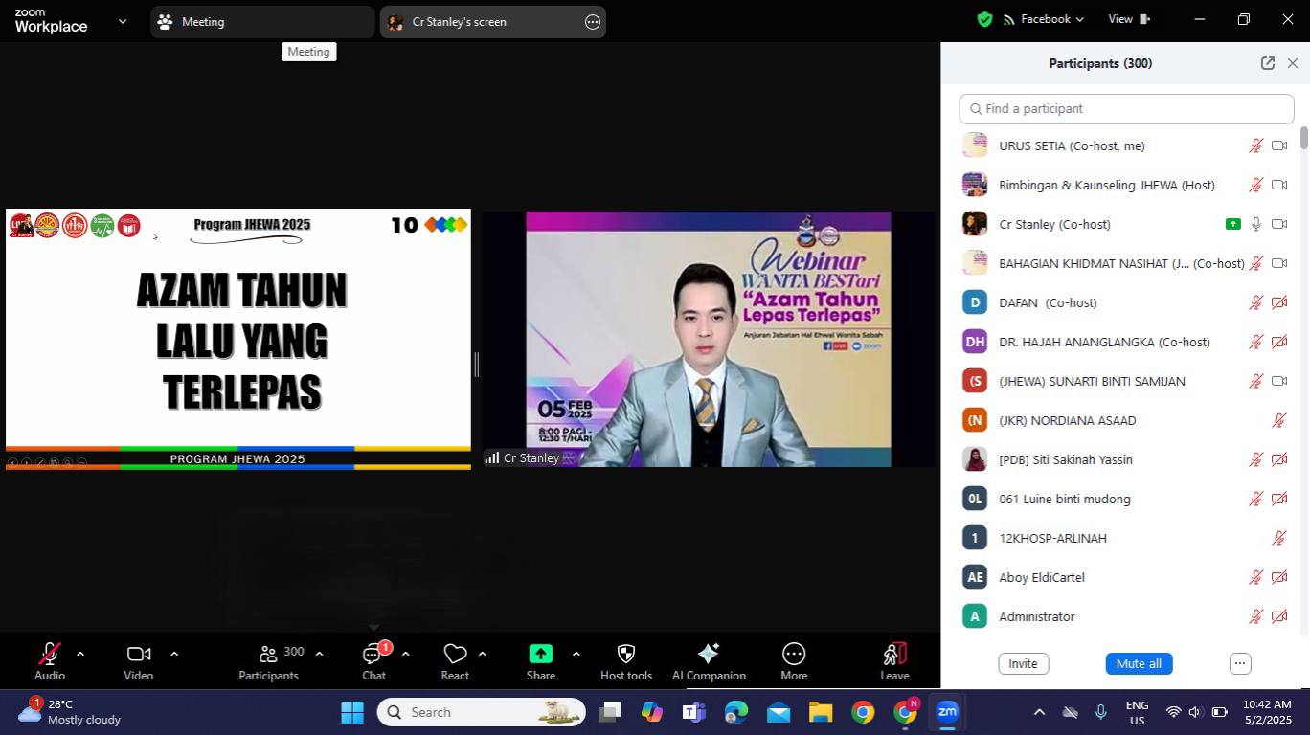The image size is (1310, 735).
Task: Open AI Companion sparkle icon
Action: (709, 655)
